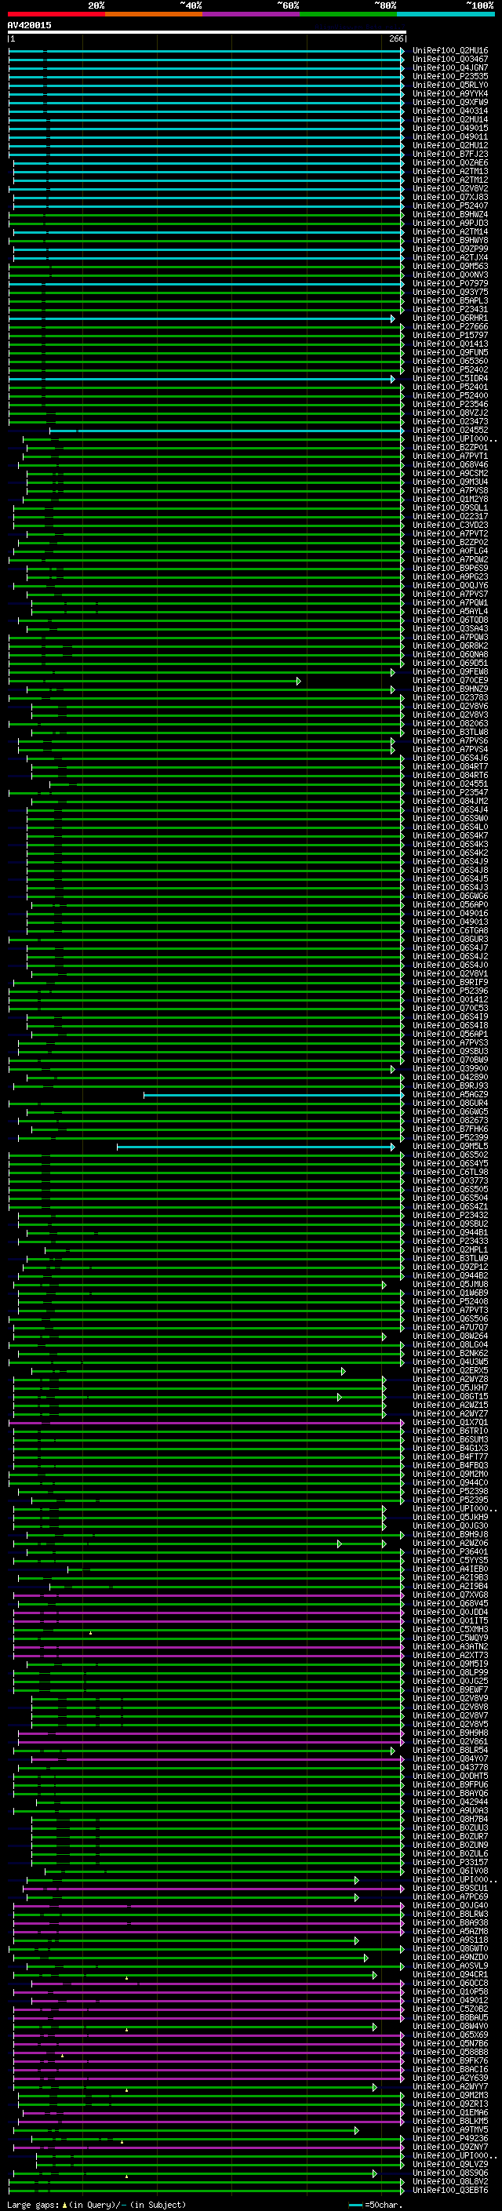Click the UniRef100_Q9FUN5 label
502x2211 pixels.
450,353
